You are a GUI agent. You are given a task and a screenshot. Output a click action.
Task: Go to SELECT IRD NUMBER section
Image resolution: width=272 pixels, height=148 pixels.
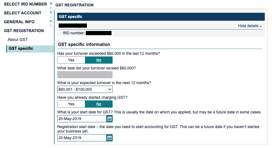click(25, 4)
